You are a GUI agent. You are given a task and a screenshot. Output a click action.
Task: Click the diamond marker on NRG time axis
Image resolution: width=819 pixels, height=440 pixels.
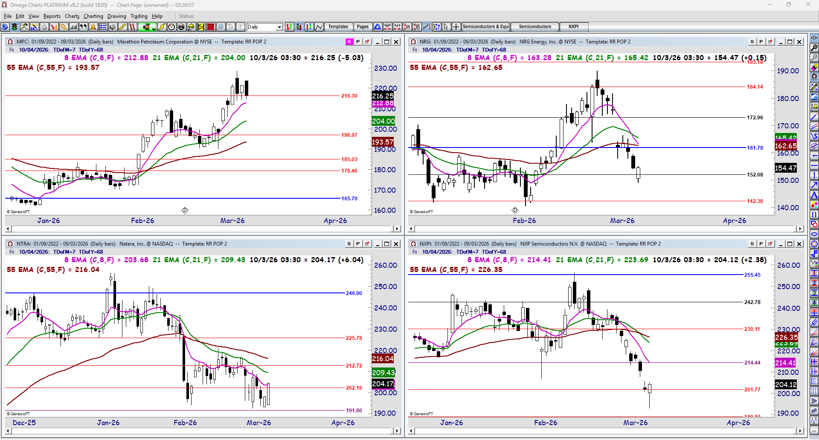(x=515, y=210)
